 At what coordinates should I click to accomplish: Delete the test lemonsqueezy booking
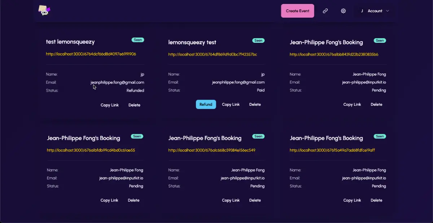[134, 105]
